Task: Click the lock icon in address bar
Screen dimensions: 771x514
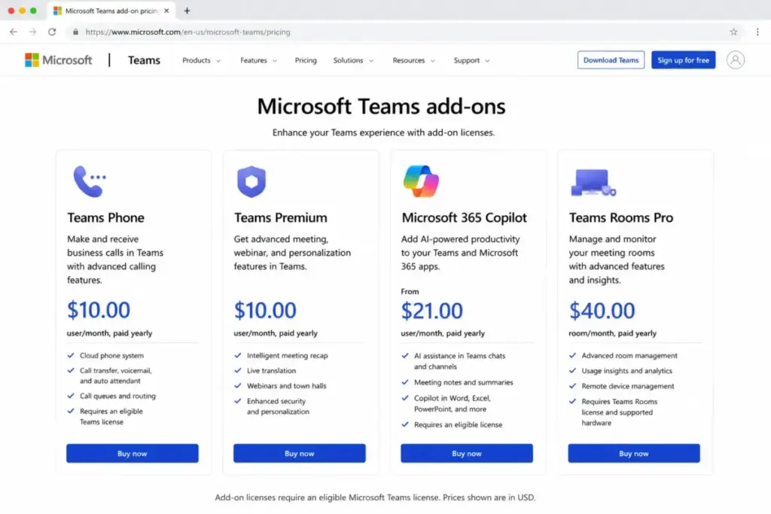Action: pyautogui.click(x=75, y=32)
